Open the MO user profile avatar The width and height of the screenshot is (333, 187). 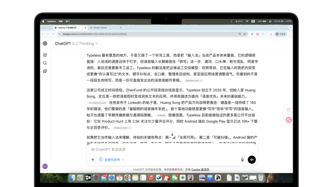[45, 166]
